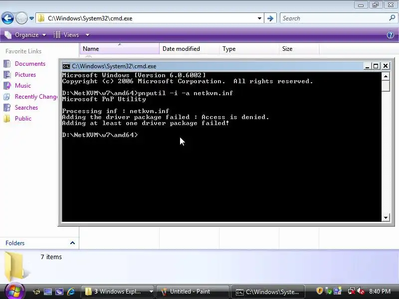The width and height of the screenshot is (399, 299).
Task: Sort files by Type column
Action: [x=249, y=48]
